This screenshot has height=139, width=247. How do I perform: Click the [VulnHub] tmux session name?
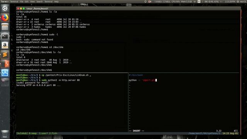click(x=22, y=133)
